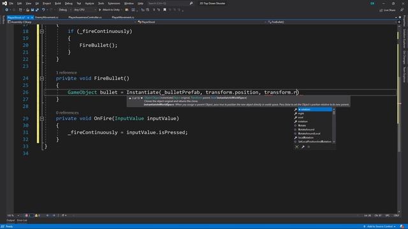Click the Save All toolbar icon
The image size is (408, 229).
37,10
